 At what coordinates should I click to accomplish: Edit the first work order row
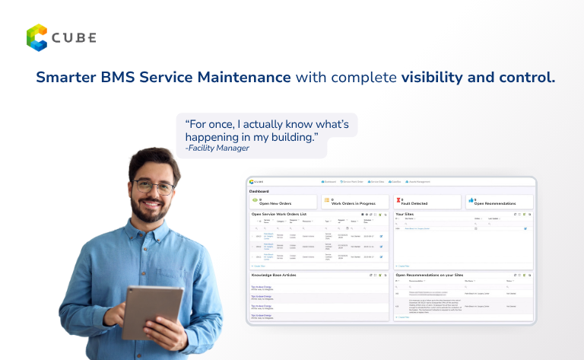381,237
